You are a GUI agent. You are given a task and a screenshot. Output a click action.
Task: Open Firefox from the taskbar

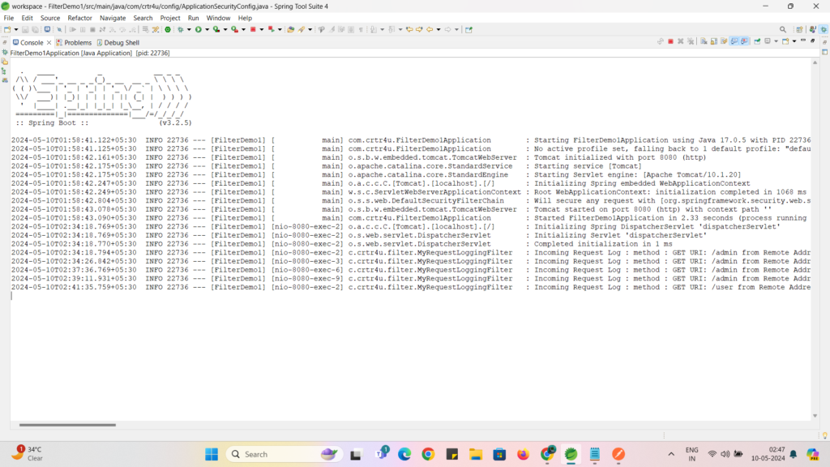[523, 454]
